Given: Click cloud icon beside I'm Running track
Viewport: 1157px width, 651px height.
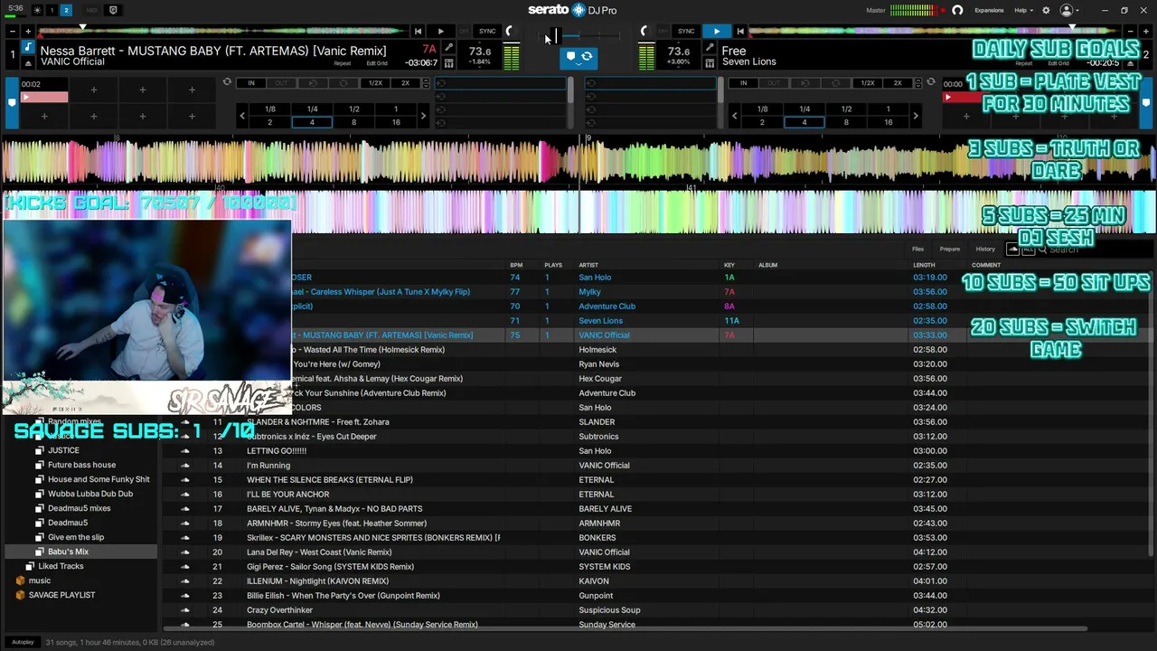Looking at the screenshot, I should tap(185, 466).
